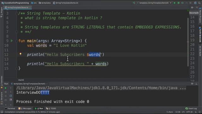The height and width of the screenshot is (114, 202).
Task: Open the Maven Projects side panel
Action: pos(200,15)
